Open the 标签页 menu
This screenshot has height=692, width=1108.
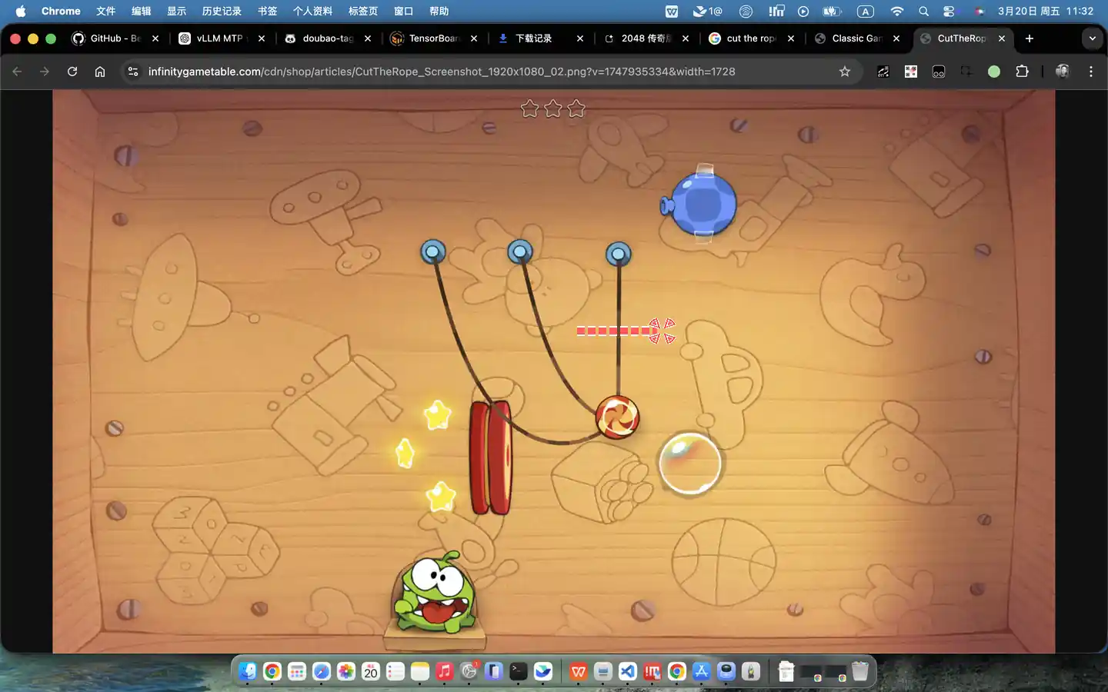(363, 11)
